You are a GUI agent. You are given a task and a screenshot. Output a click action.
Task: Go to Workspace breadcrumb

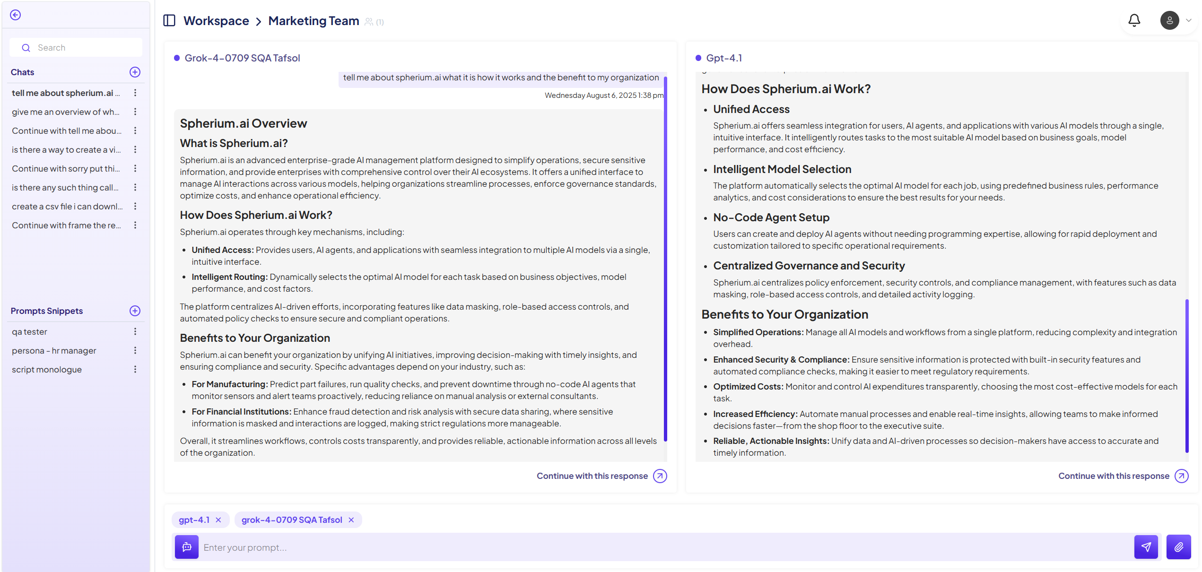pos(216,21)
